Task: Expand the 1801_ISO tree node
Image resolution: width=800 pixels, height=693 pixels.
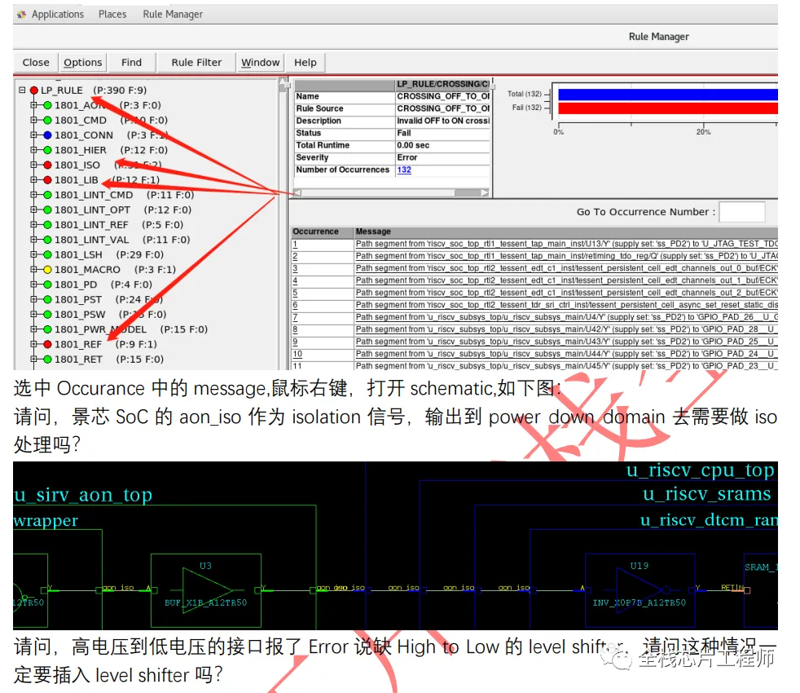Action: pyautogui.click(x=33, y=165)
